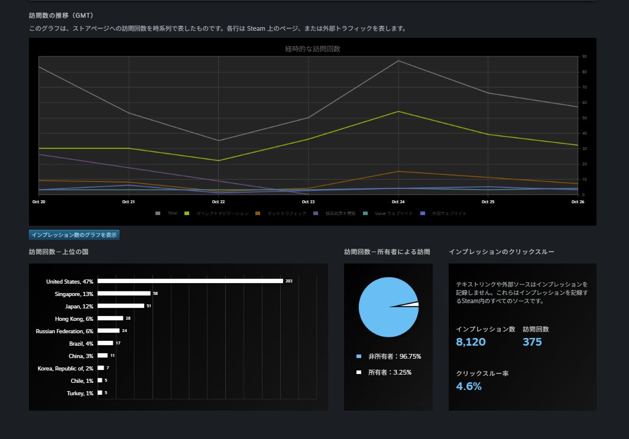Click the 所有者：3.25% legend entry
Screen dimensions: 629x439
pos(384,372)
